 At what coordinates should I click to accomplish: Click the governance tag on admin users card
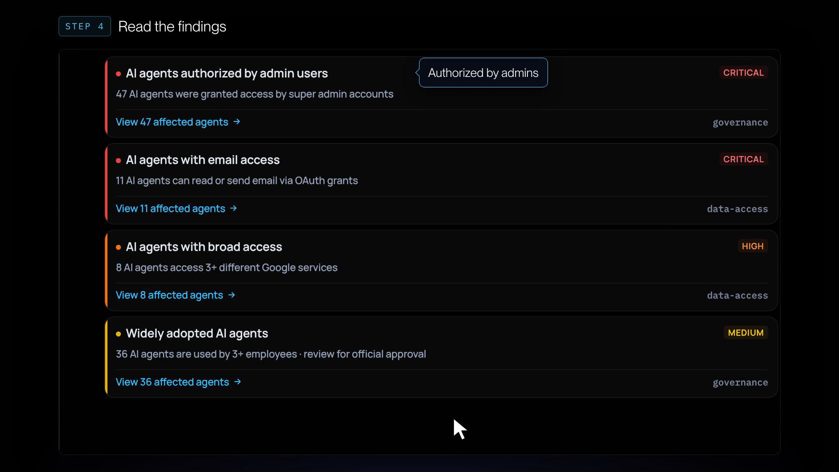[740, 122]
